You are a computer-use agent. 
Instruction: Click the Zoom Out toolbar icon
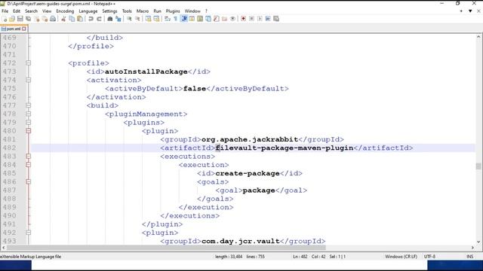[137, 19]
